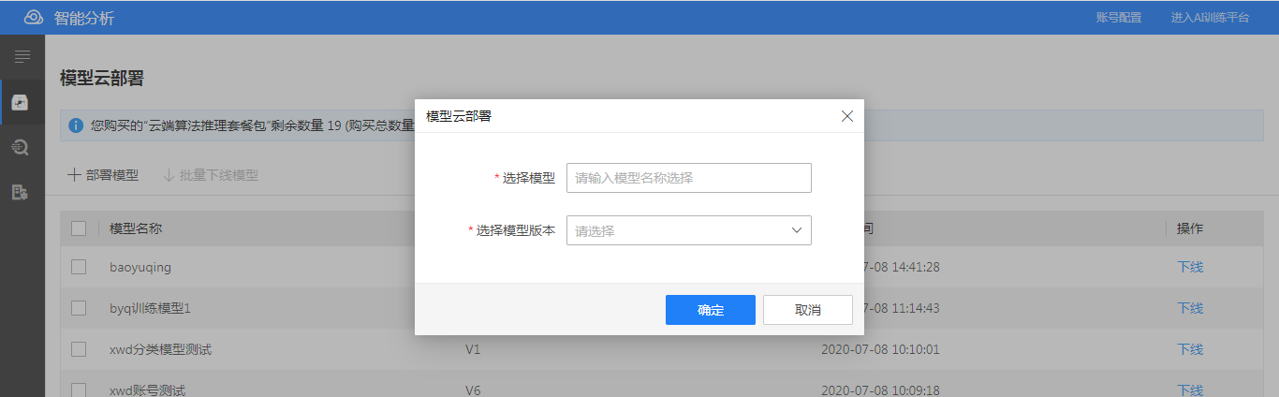Click the 批量下线模型 button
This screenshot has width=1279, height=397.
[211, 175]
